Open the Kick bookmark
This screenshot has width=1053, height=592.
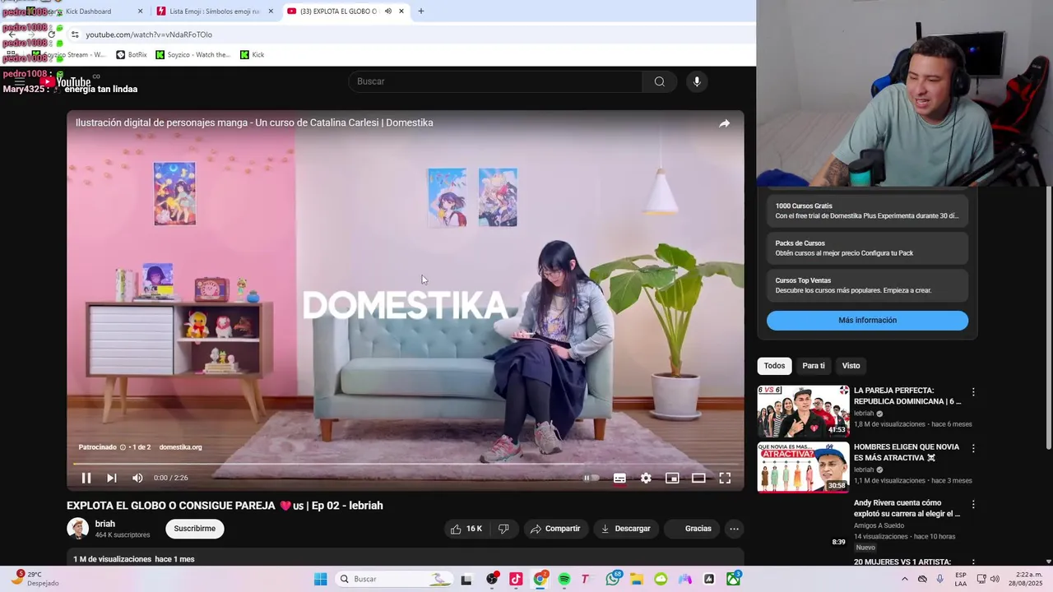coord(253,55)
